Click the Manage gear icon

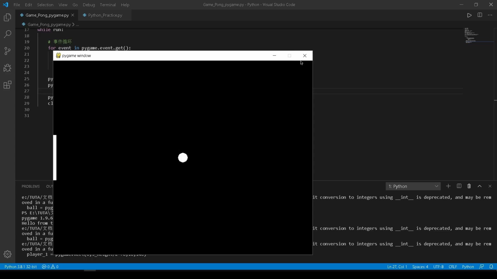coord(8,254)
